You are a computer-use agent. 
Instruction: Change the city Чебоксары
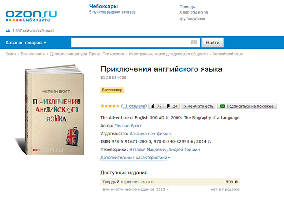[x=104, y=6]
